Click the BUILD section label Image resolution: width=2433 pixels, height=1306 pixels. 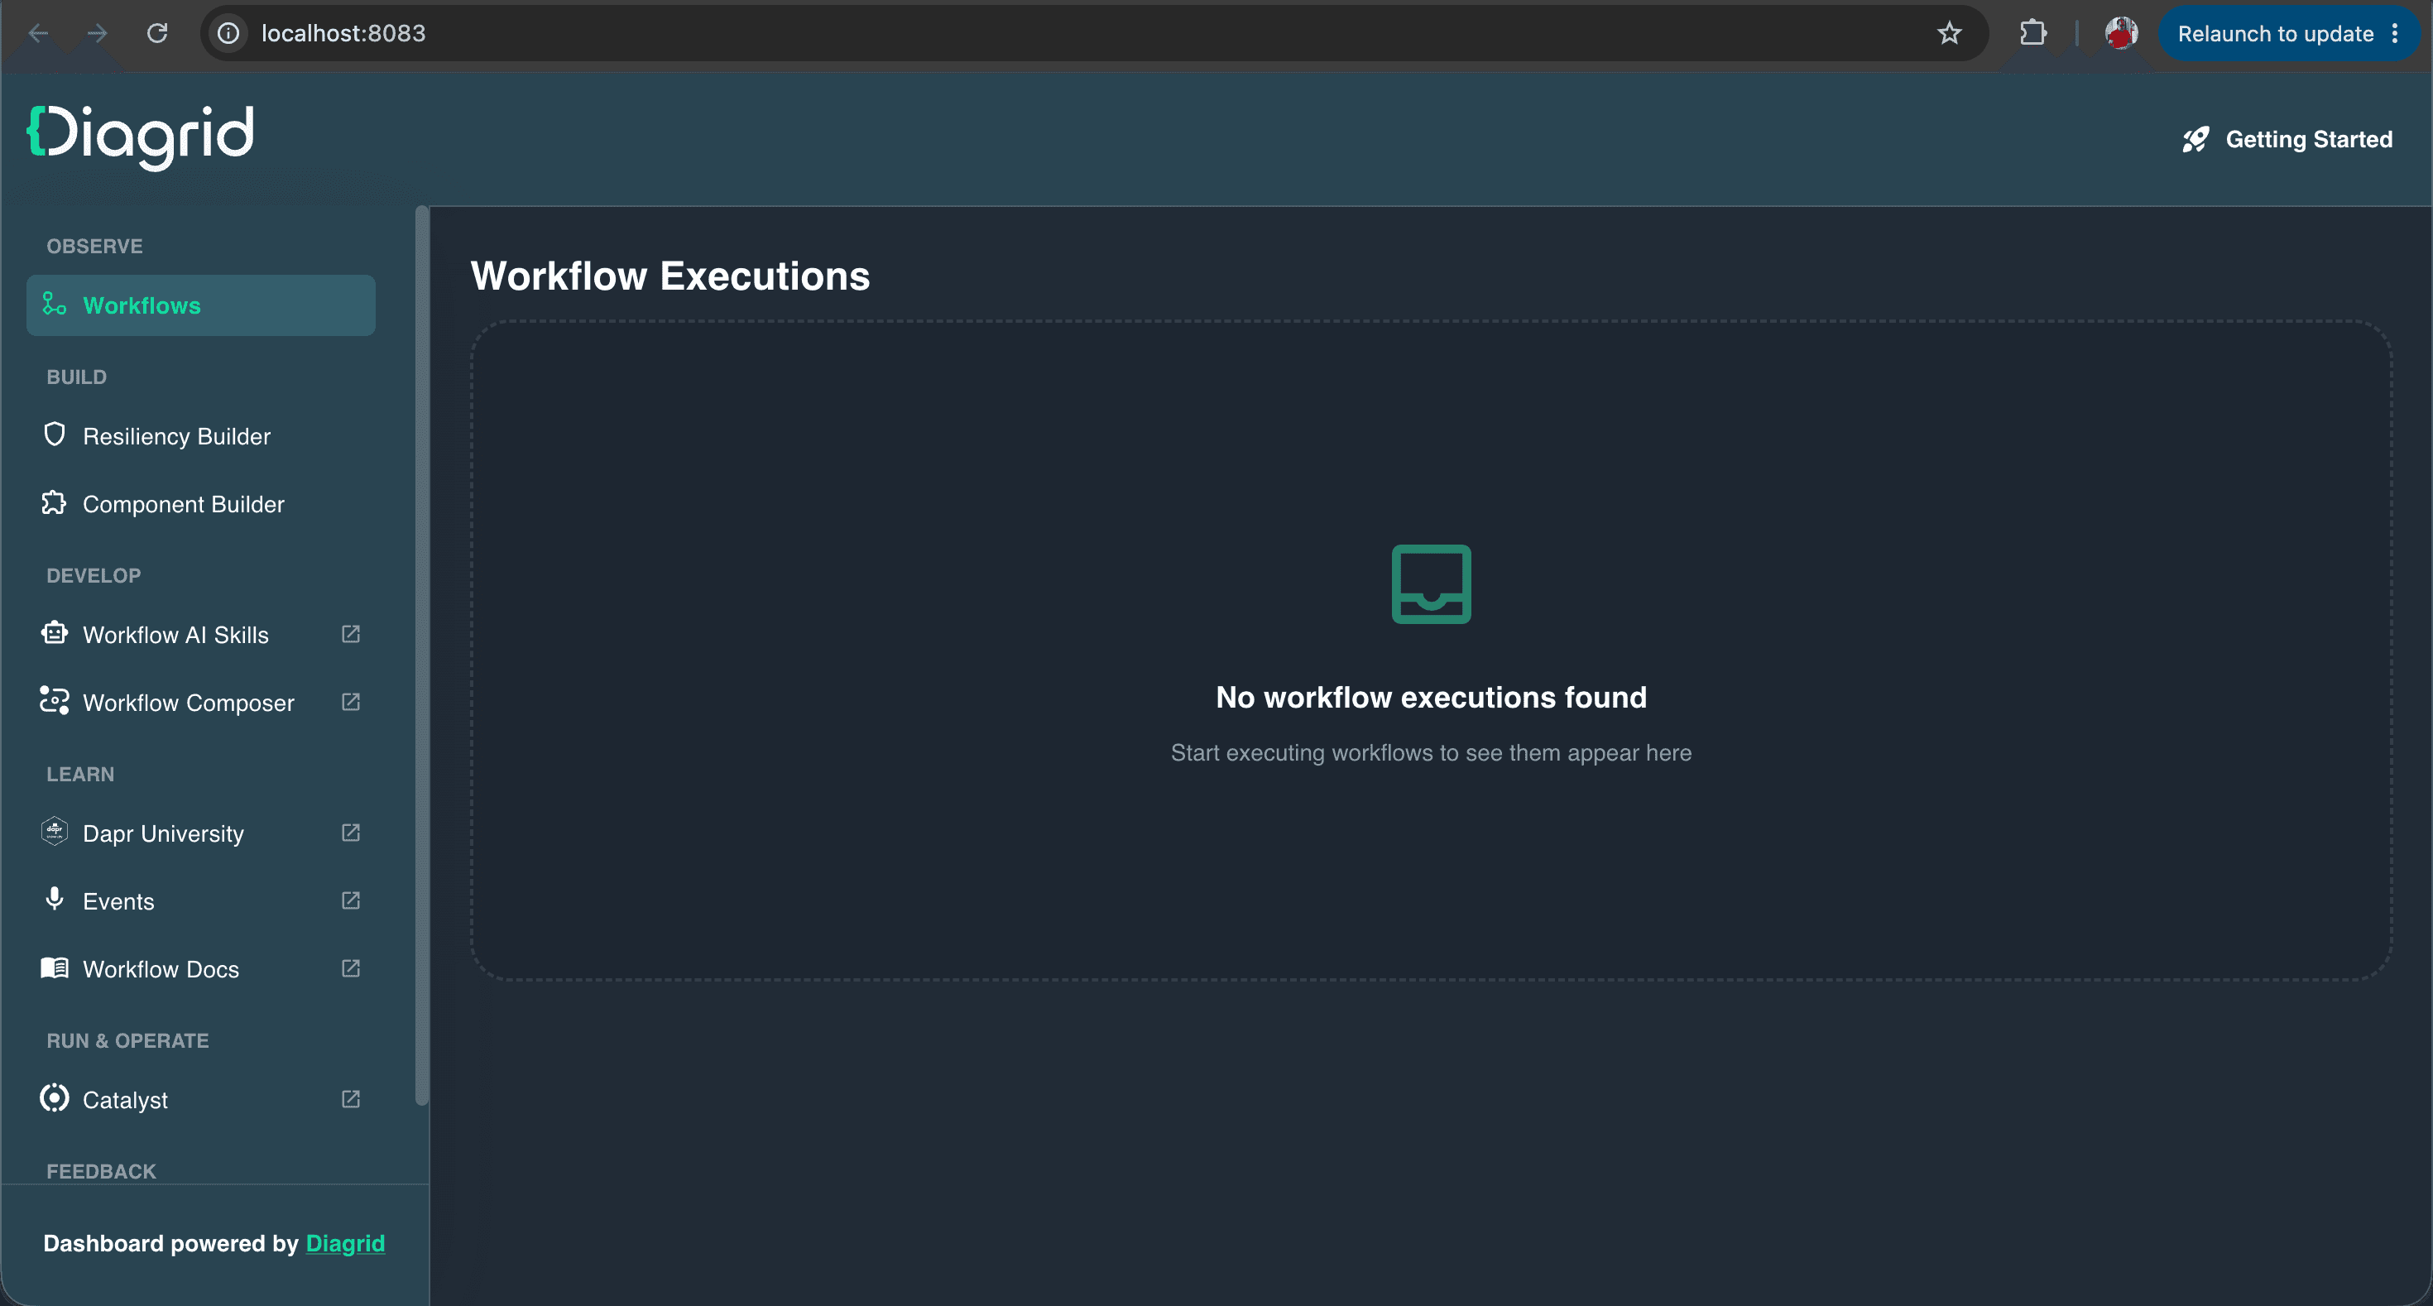click(x=76, y=377)
